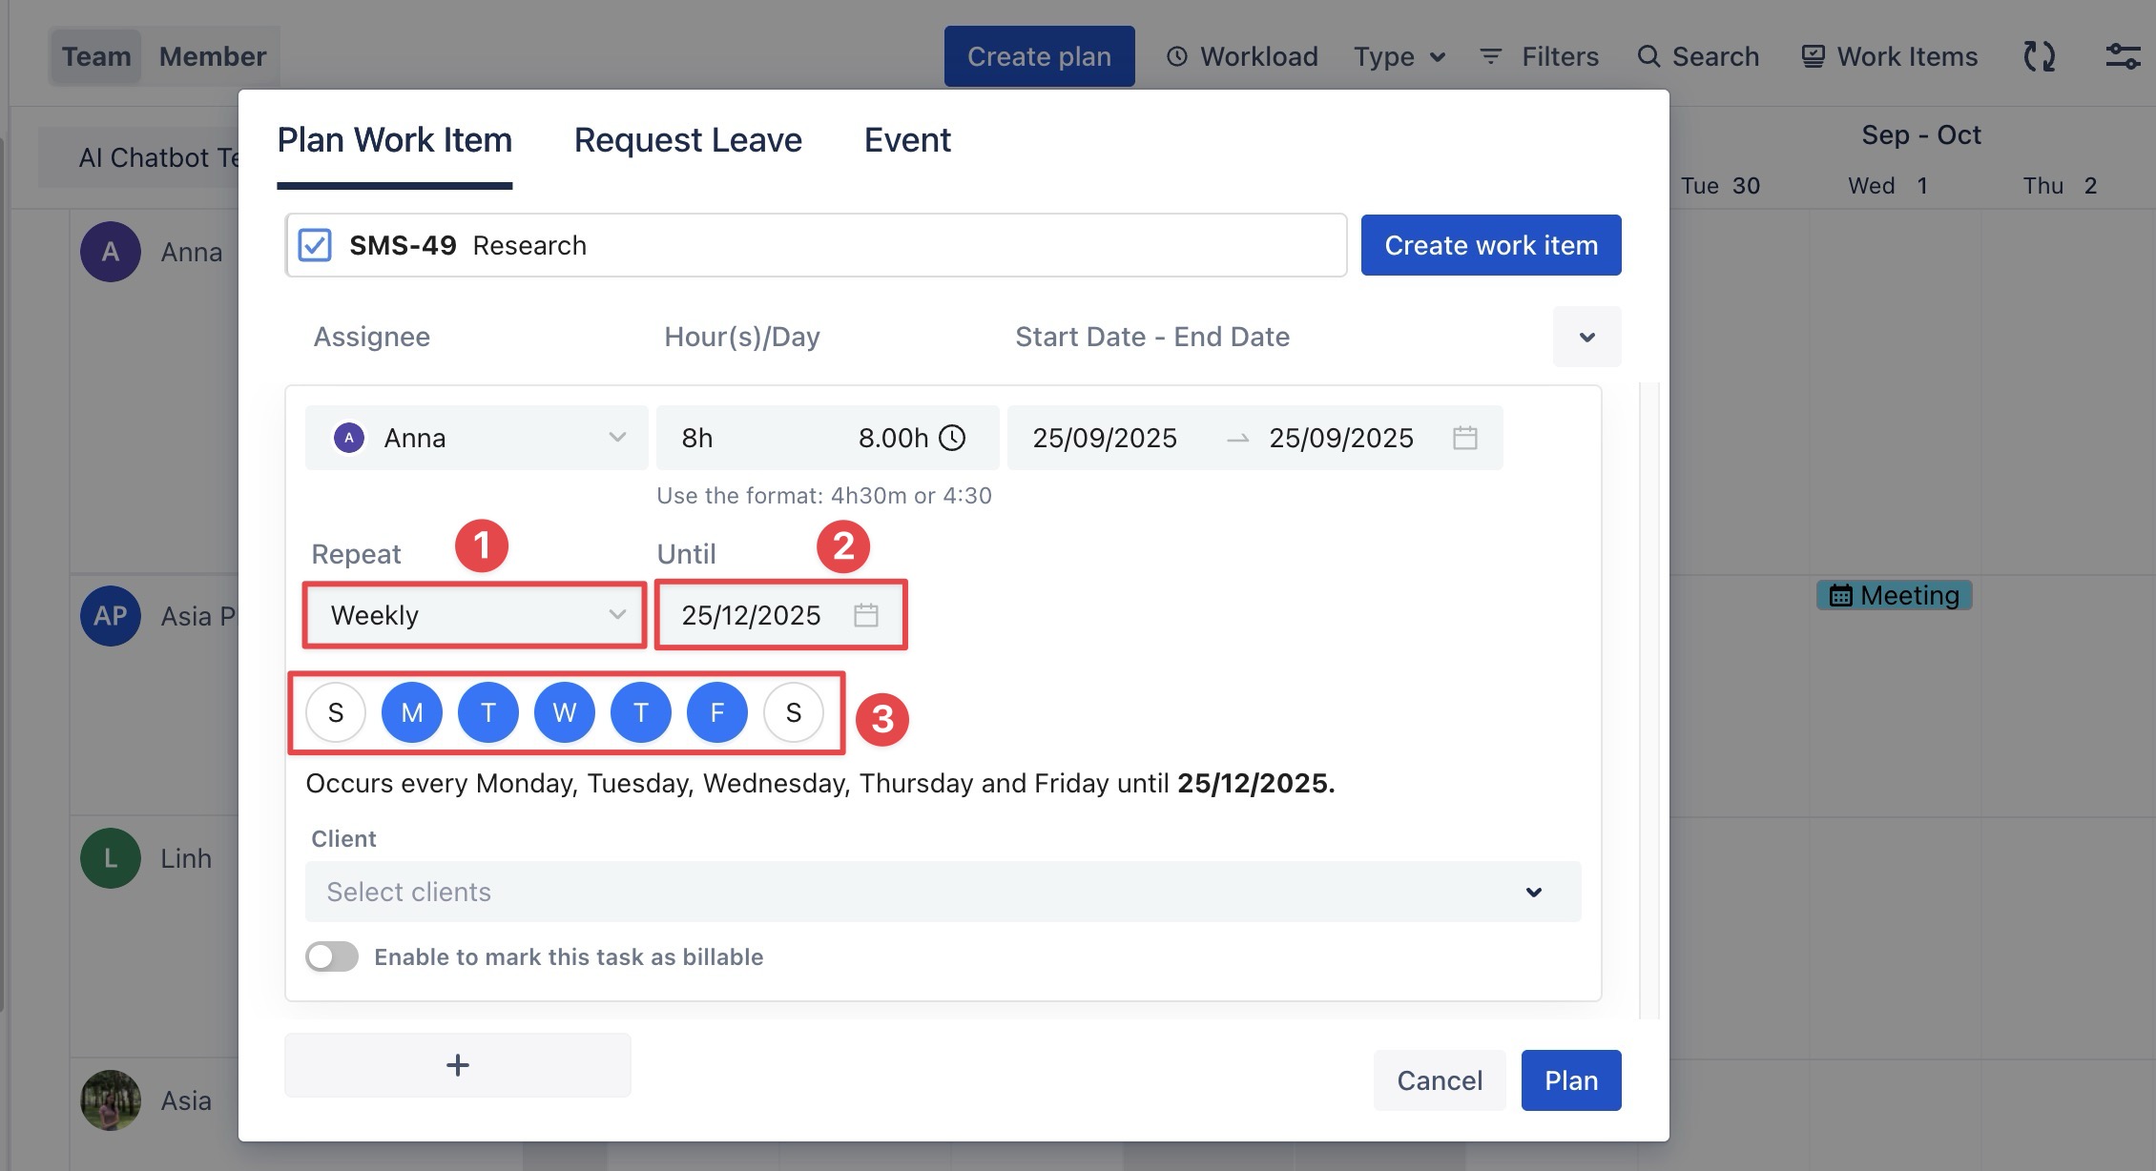Image resolution: width=2156 pixels, height=1171 pixels.
Task: Click the plus button to add row
Action: click(x=458, y=1065)
